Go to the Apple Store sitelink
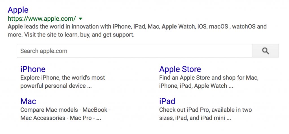The image size is (289, 134). pos(180,69)
